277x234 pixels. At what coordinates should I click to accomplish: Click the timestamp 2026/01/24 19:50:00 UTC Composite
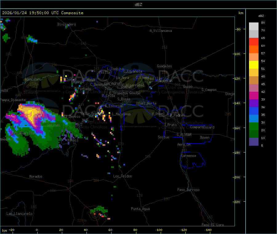pos(42,13)
